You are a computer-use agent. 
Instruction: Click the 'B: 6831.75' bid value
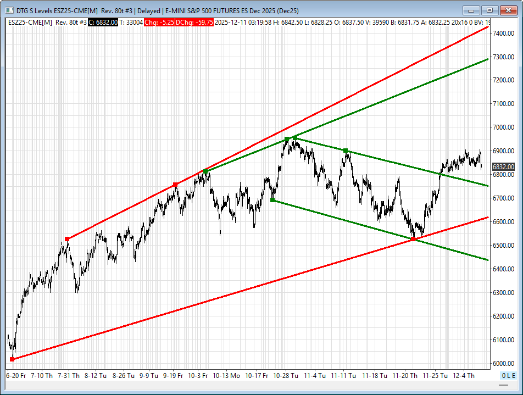pos(405,23)
